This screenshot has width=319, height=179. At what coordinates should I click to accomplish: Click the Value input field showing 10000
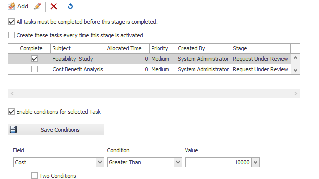[218, 162]
